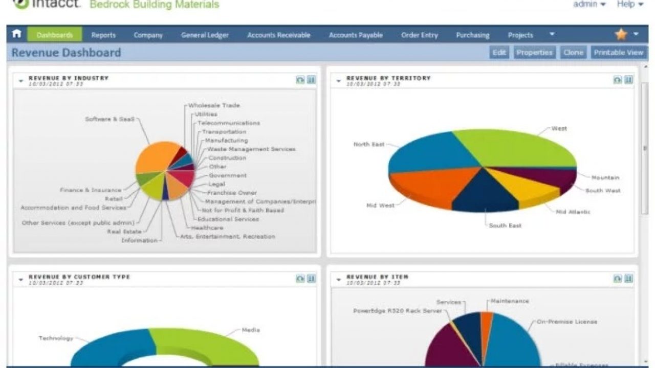Image resolution: width=655 pixels, height=368 pixels.
Task: Click the Bedrock Building Materials company name
Action: [154, 5]
